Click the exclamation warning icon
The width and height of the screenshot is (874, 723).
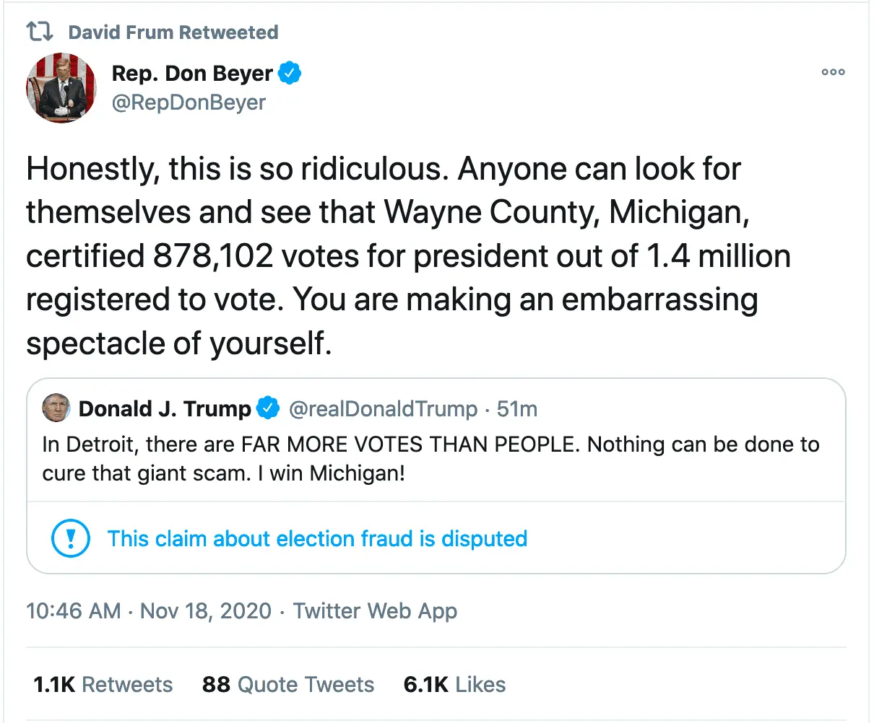click(71, 538)
